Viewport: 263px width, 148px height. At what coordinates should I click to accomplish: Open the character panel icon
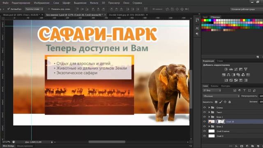click(197, 28)
